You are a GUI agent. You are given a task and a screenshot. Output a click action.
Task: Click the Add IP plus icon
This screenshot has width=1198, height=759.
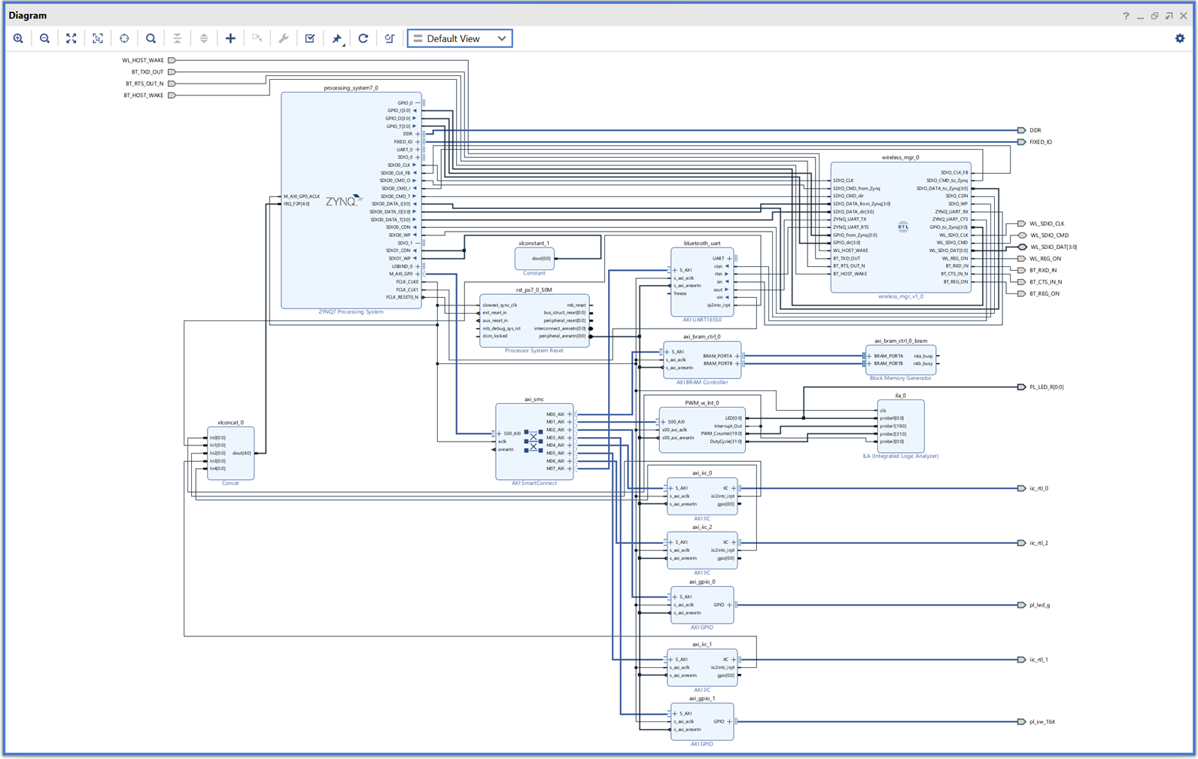230,38
